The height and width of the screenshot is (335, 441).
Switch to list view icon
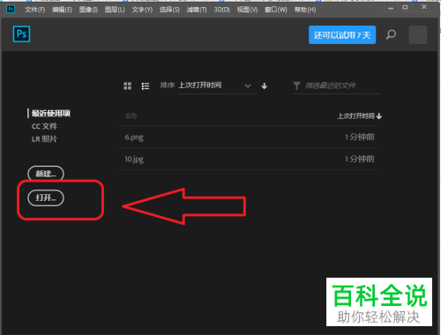pyautogui.click(x=146, y=86)
